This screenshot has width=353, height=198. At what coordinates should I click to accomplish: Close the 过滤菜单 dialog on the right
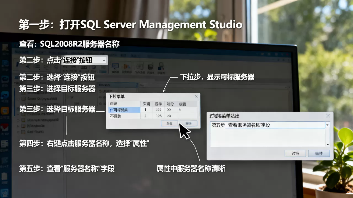click(328, 116)
